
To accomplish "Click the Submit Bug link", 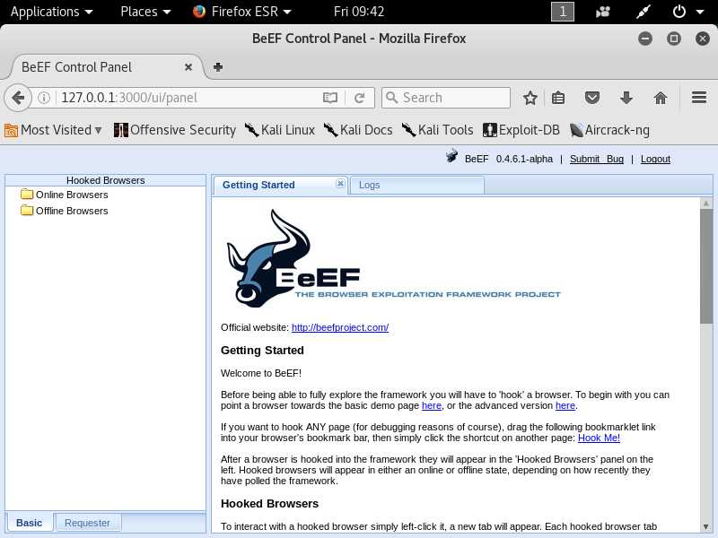I will pyautogui.click(x=596, y=159).
